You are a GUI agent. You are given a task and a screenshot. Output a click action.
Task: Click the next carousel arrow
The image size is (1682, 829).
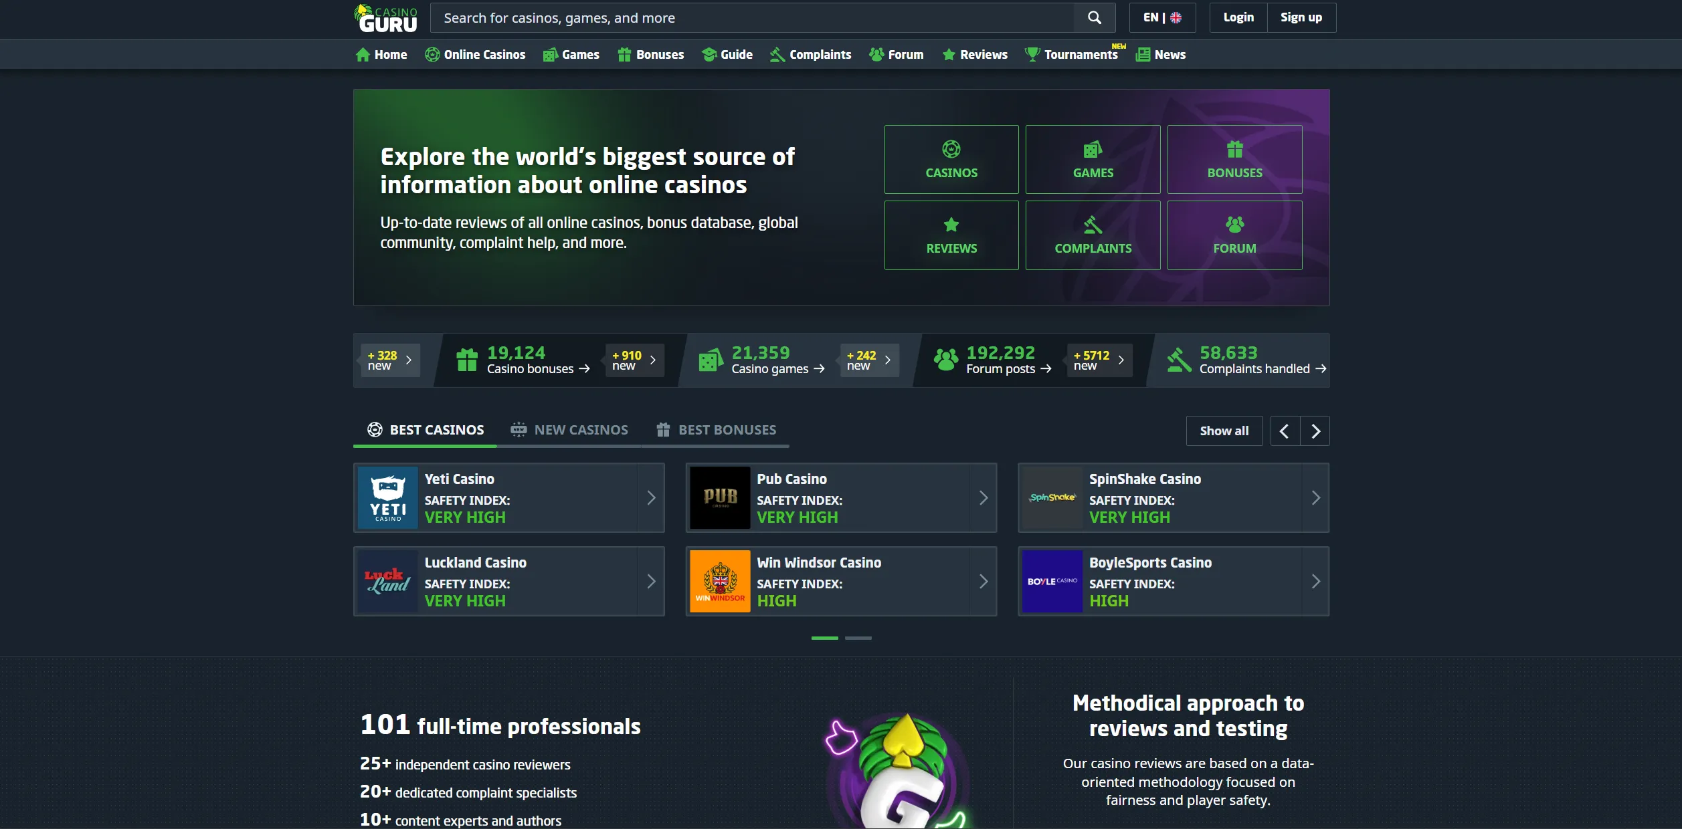pos(1315,431)
